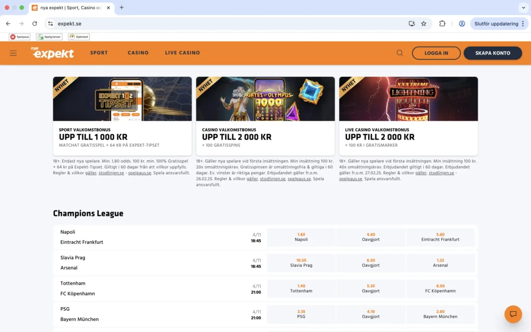
Task: Open the extensions puzzle icon
Action: 442,24
